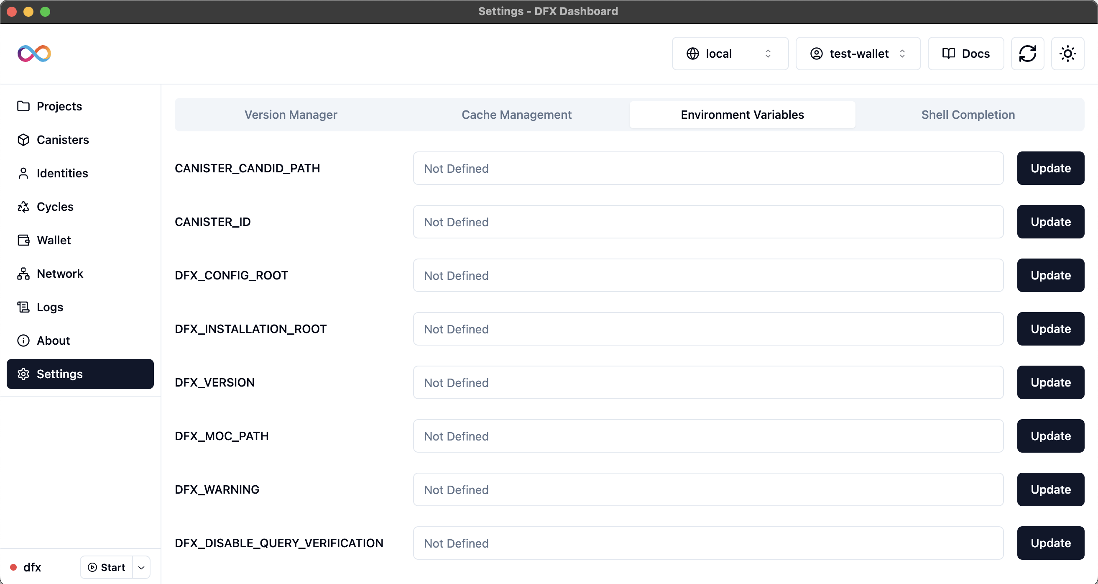Click the DFX infinity logo
Screen dimensions: 1098x584
[x=34, y=53]
